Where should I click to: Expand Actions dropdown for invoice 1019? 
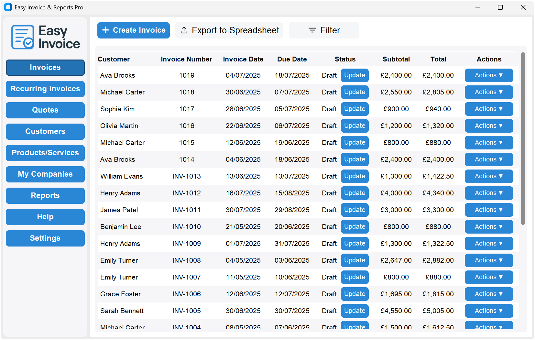click(489, 75)
